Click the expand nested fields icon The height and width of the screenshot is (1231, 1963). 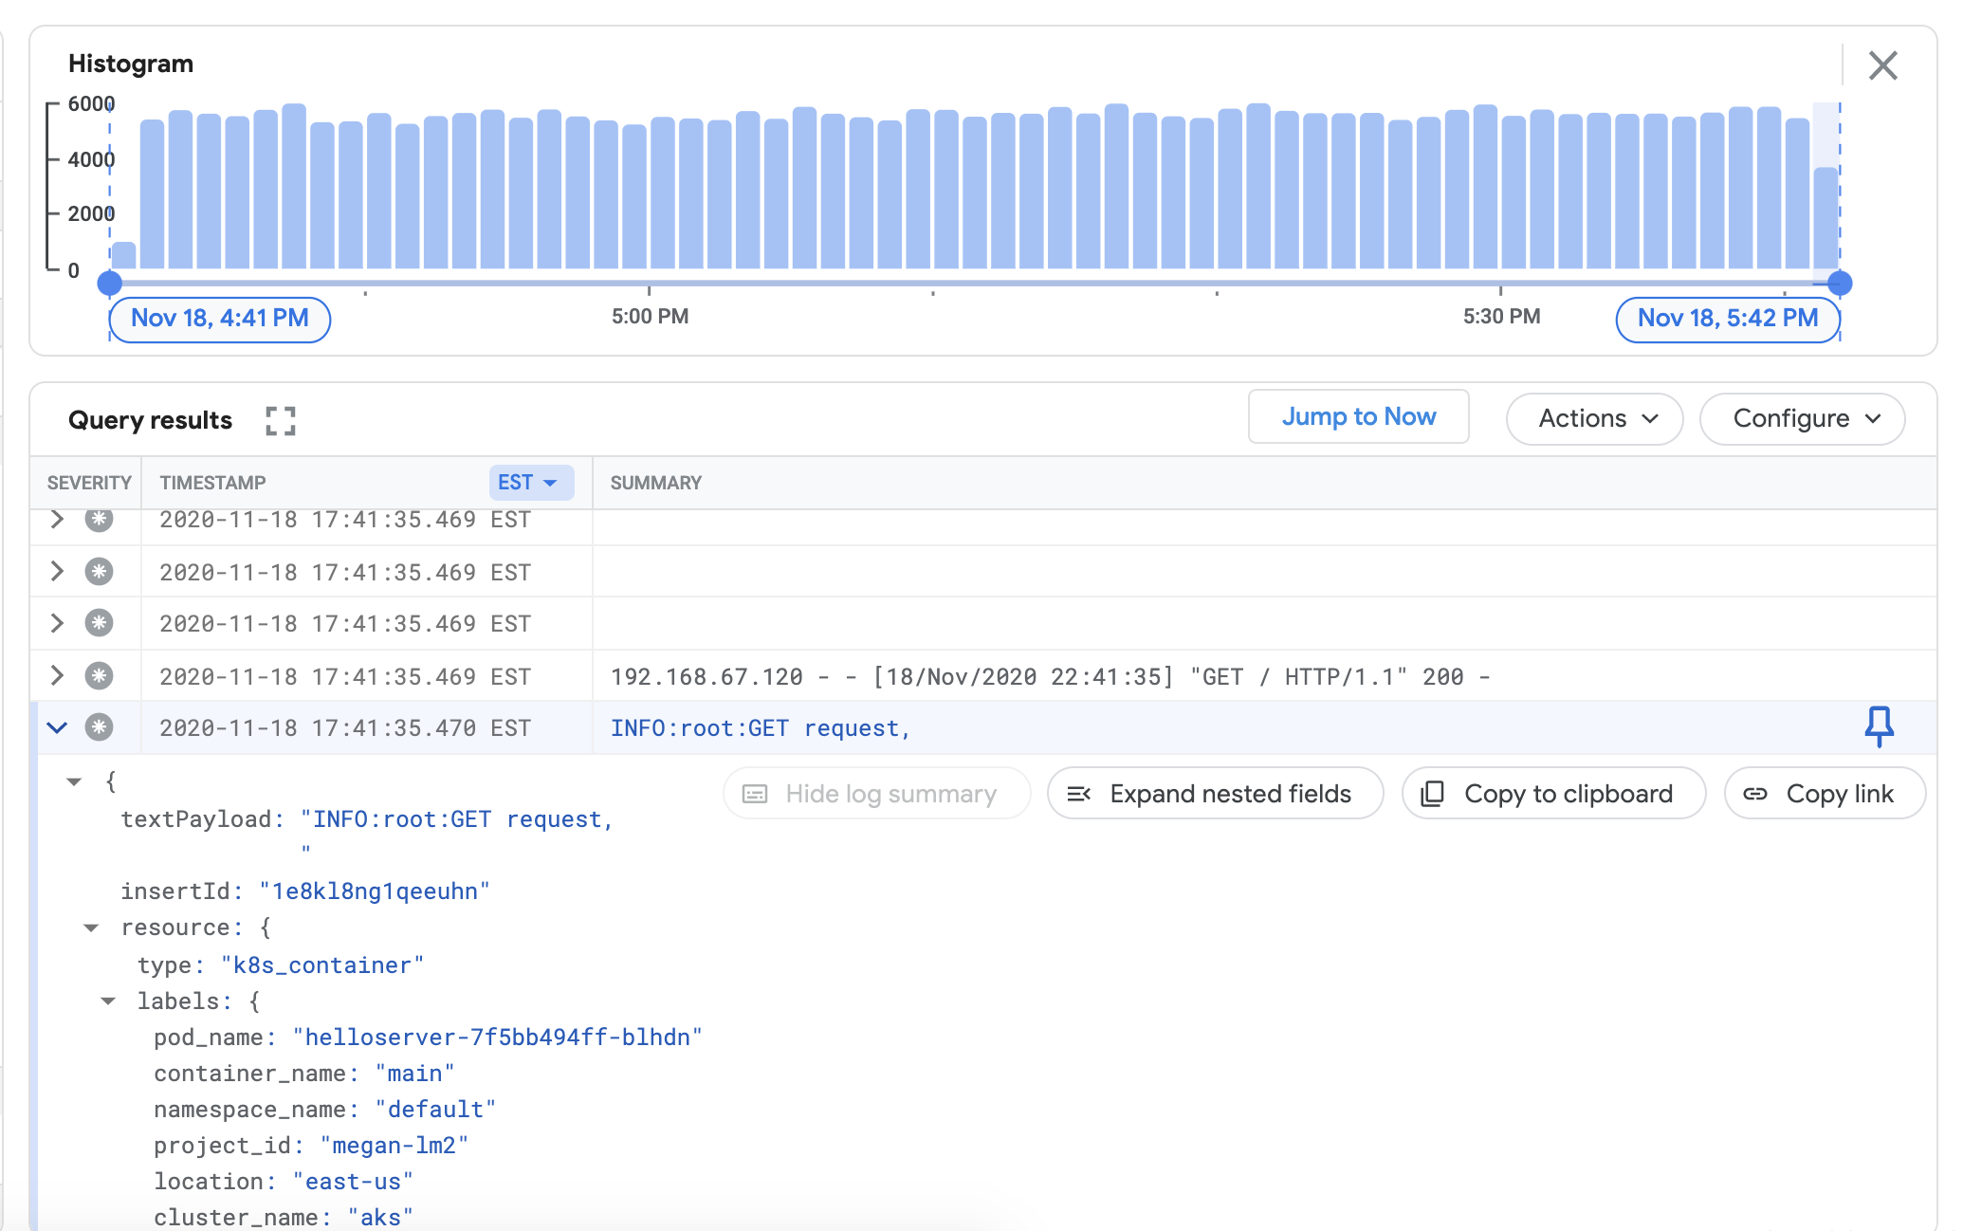(x=1080, y=793)
